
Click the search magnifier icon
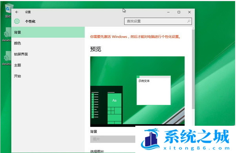tap(189, 21)
